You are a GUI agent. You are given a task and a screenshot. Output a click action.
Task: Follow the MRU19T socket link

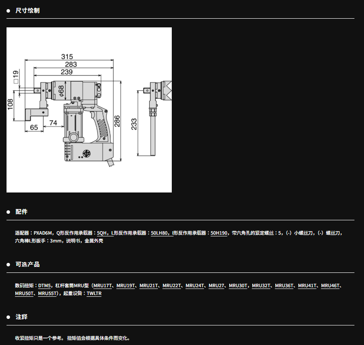[126, 286]
